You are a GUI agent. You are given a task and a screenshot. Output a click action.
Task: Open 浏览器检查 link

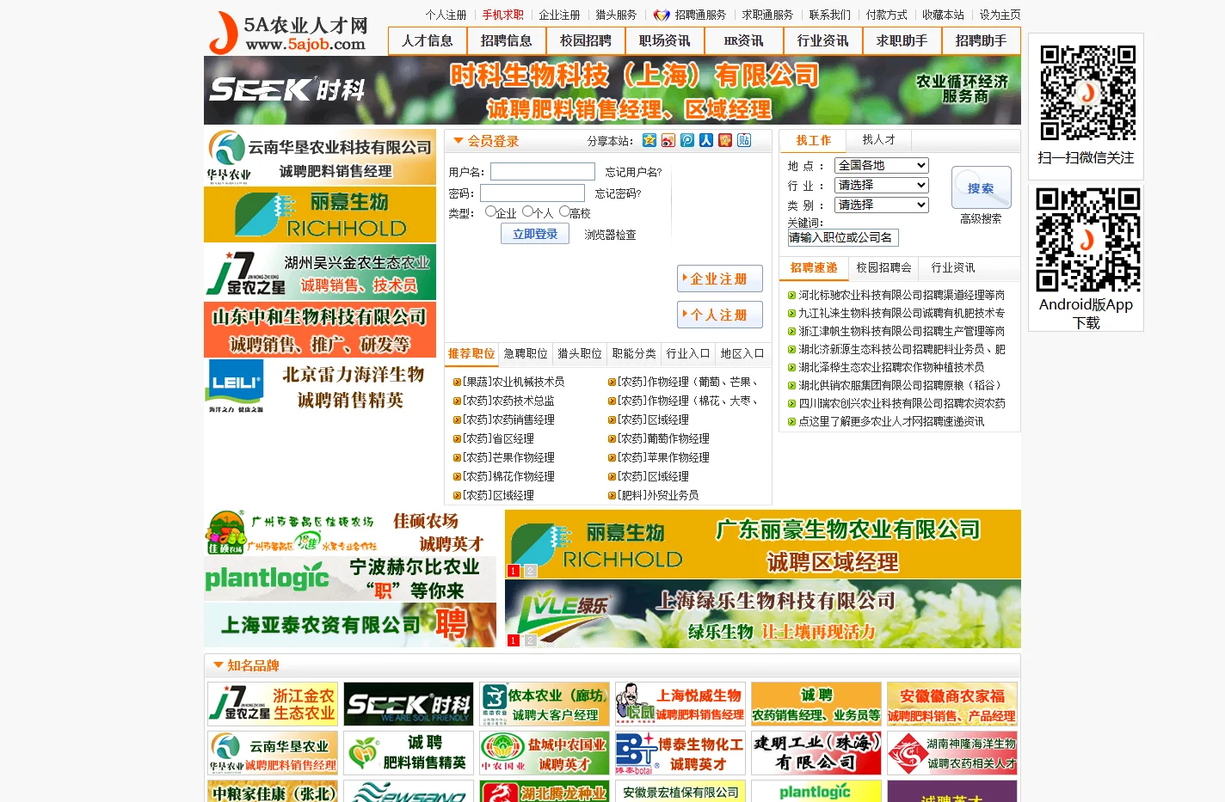click(610, 235)
